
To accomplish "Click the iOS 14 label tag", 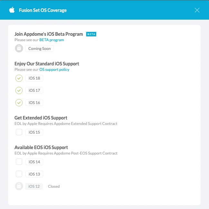I will point(34,162).
